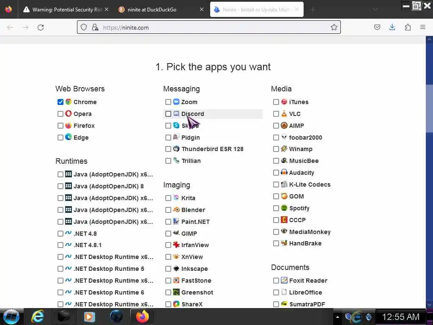Bookmark this page with the star icon
The height and width of the screenshot is (325, 433).
334,27
